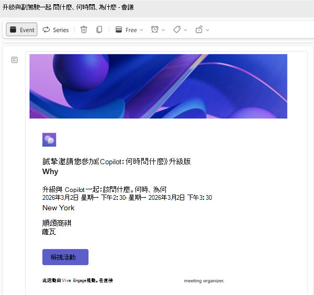
Task: Click the Viva Engage chat bubble logo
Action: (x=49, y=140)
